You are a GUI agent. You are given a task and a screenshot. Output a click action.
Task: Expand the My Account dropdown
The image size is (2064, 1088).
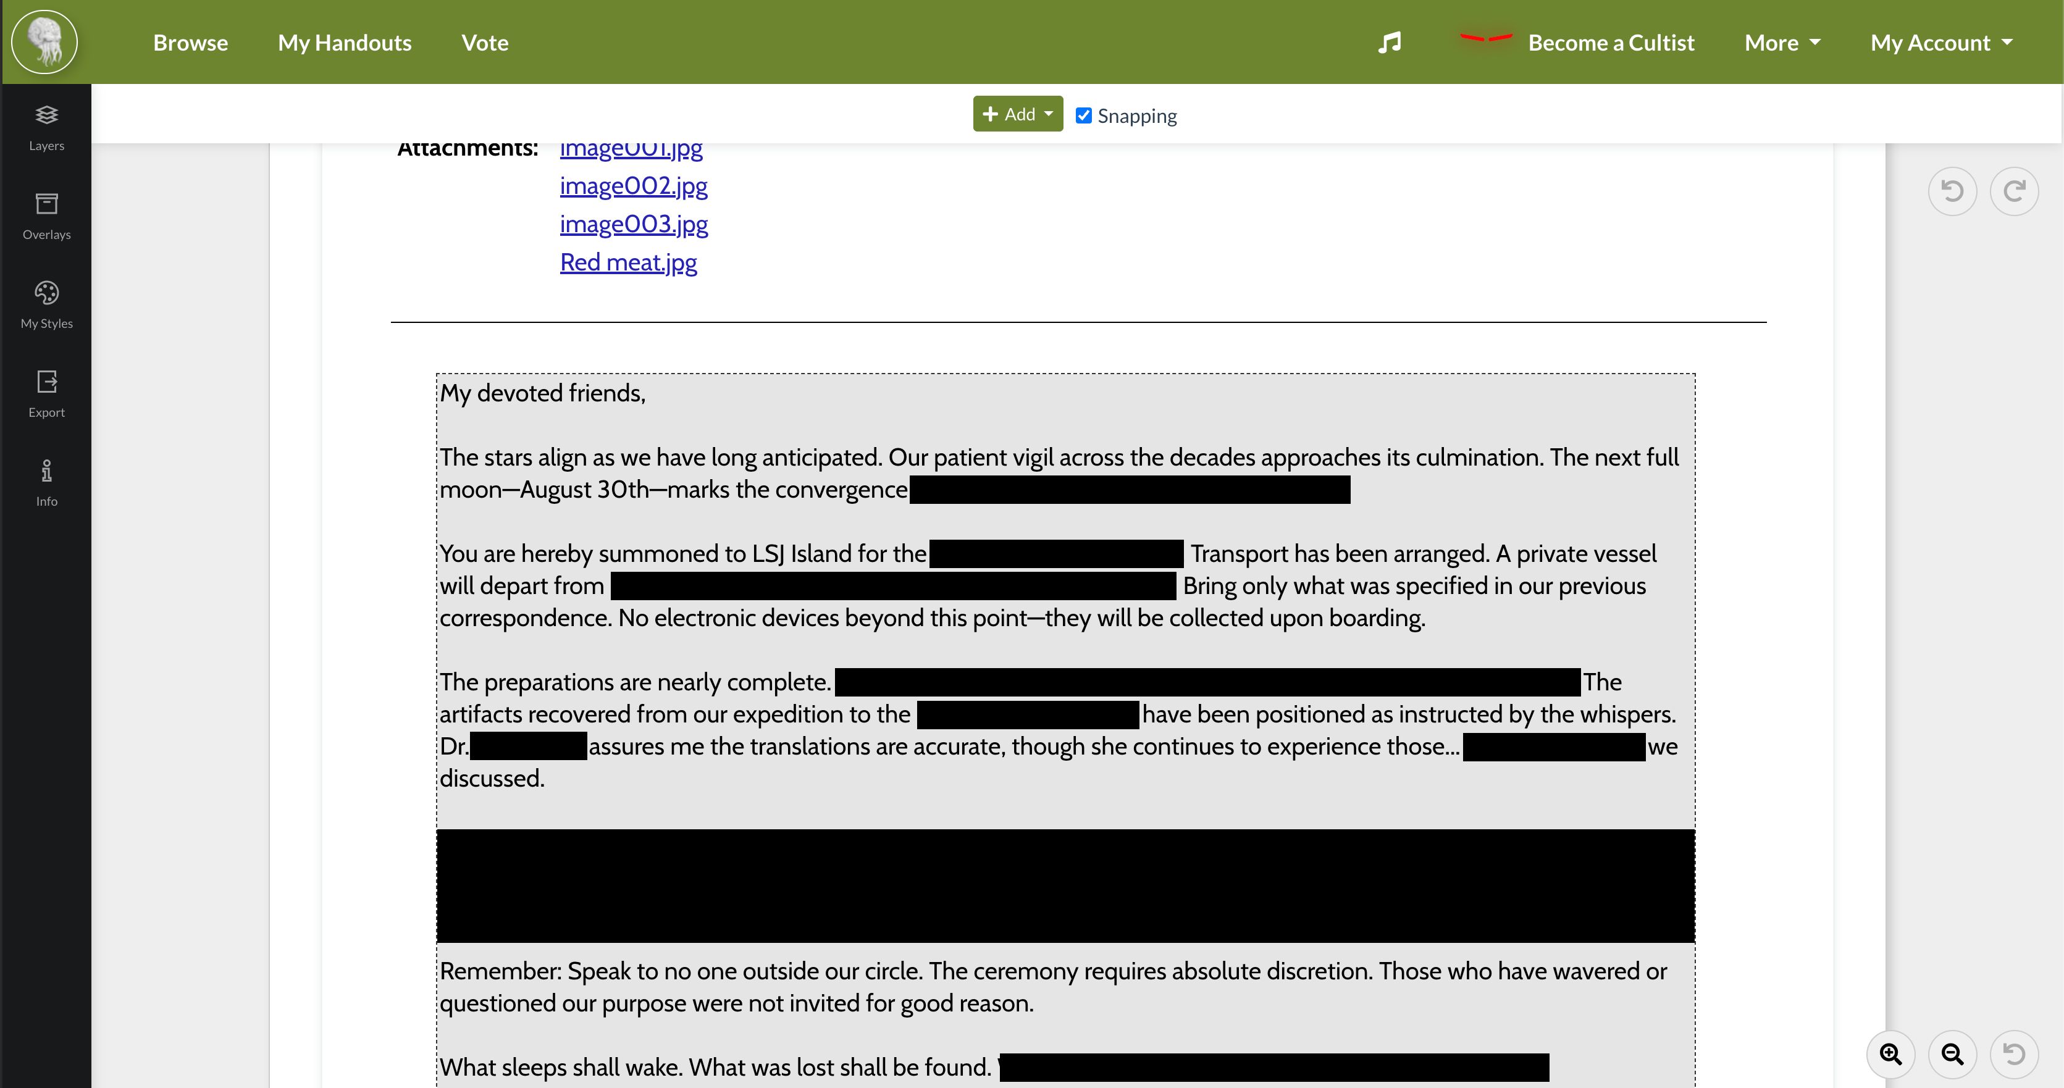pos(1940,43)
